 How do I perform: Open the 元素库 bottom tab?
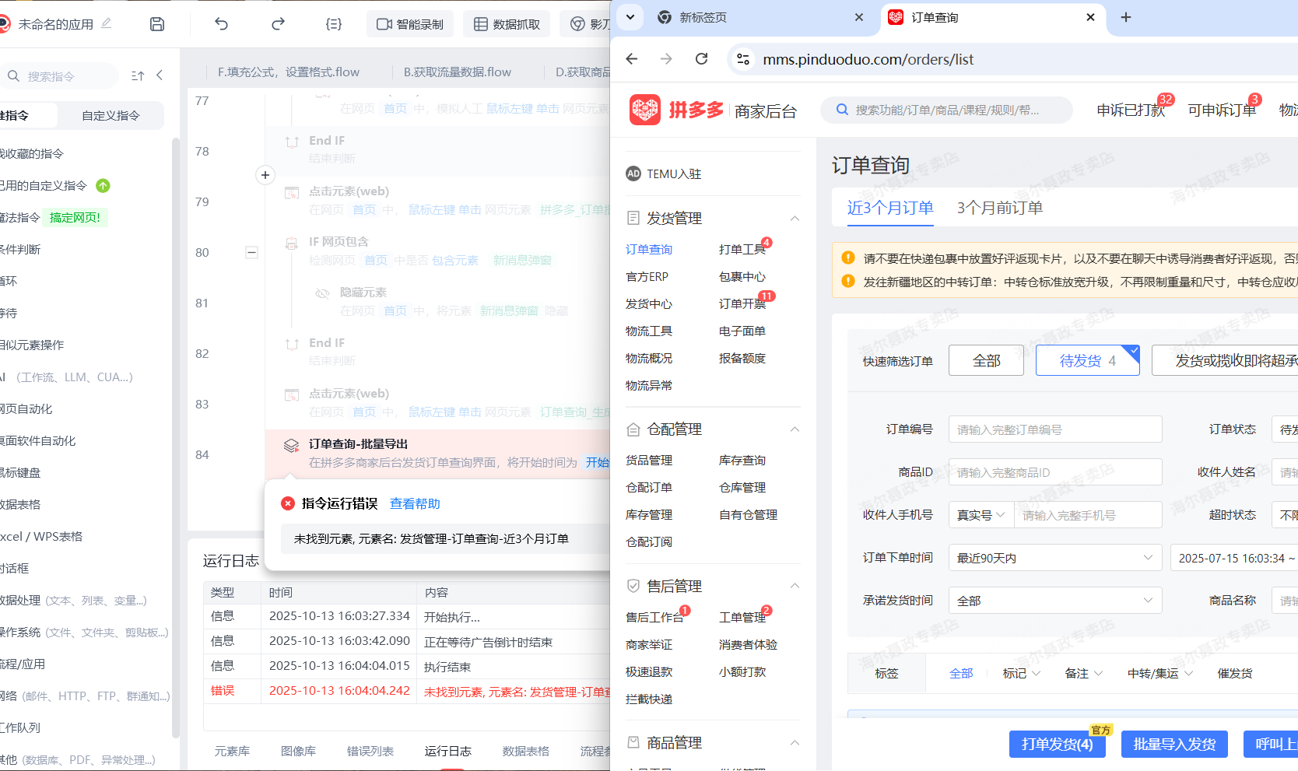232,751
